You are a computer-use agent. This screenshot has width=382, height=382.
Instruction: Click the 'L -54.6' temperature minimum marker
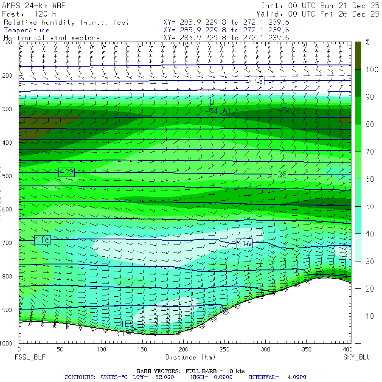tap(289, 107)
